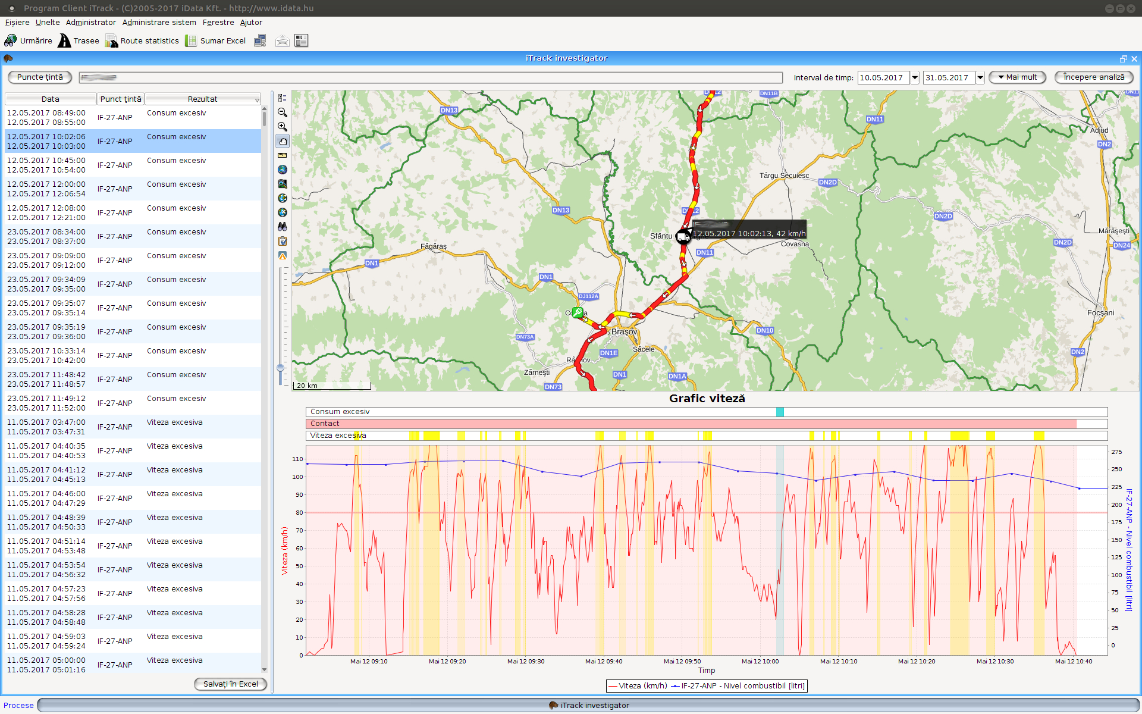Open the clipboard checklist tool
Viewport: 1142px width, 714px height.
(283, 241)
